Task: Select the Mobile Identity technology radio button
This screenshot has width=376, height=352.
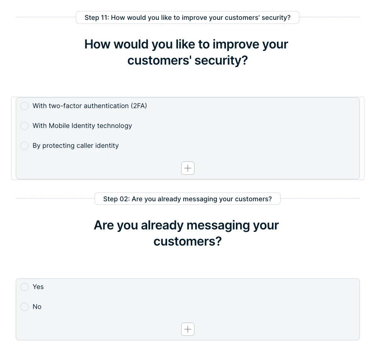Action: click(24, 126)
